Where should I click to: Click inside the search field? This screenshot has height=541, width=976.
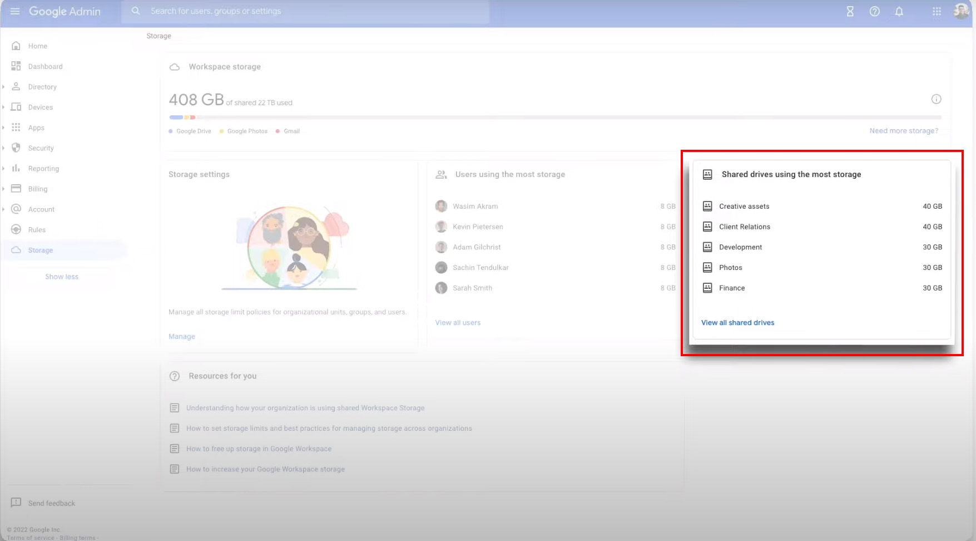click(306, 11)
